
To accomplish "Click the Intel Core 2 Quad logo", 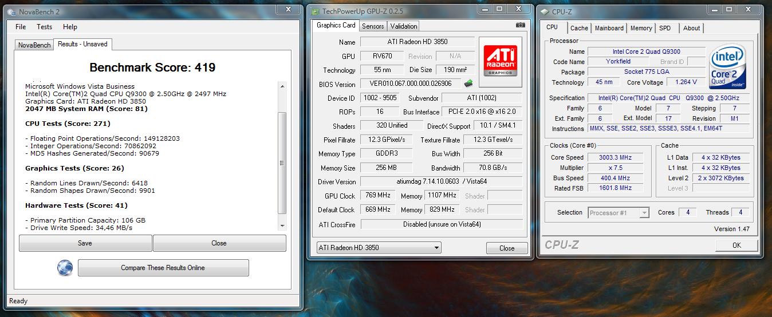I will pyautogui.click(x=727, y=68).
